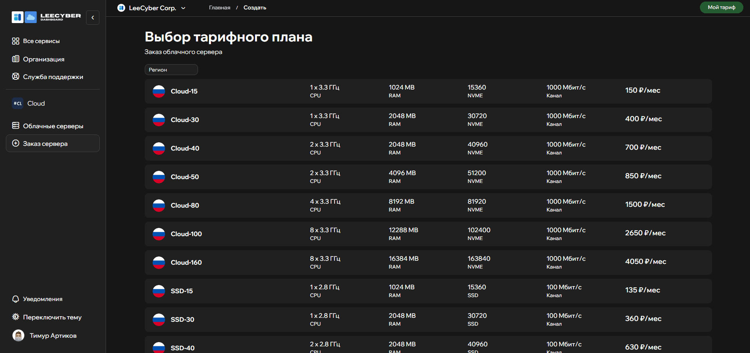Pick the SSD-15 tariff plan row
Image resolution: width=750 pixels, height=353 pixels.
click(428, 291)
